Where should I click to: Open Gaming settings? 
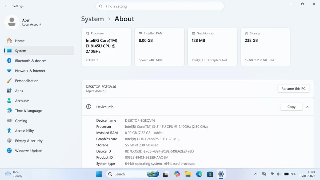coord(39,121)
